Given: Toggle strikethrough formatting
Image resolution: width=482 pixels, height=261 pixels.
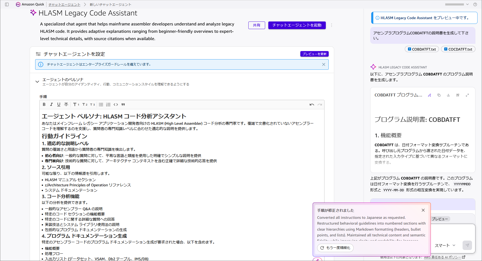Looking at the screenshot, I should point(66,105).
